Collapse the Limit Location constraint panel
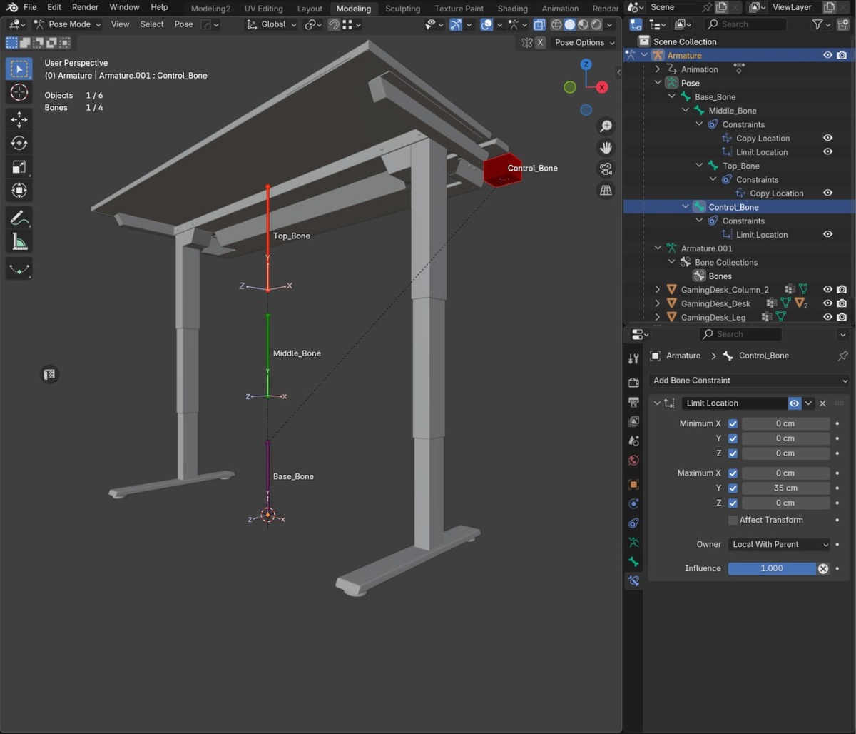856x734 pixels. point(657,403)
